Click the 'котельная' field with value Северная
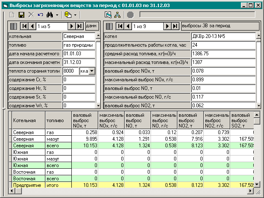 click(78, 36)
